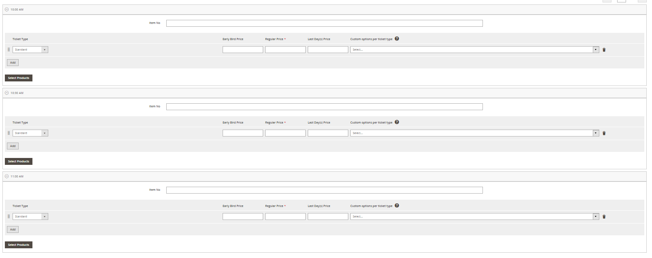Viewport: 652px width, 258px height.
Task: Open Ticket Type dropdown in 10:30 AM section
Action: click(x=30, y=133)
